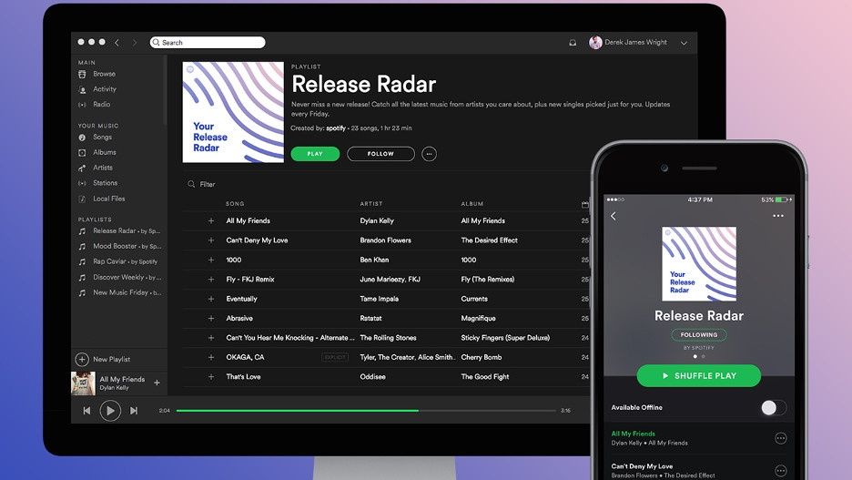Add OKAGA, CA with its plus icon
The image size is (852, 480).
(x=211, y=358)
